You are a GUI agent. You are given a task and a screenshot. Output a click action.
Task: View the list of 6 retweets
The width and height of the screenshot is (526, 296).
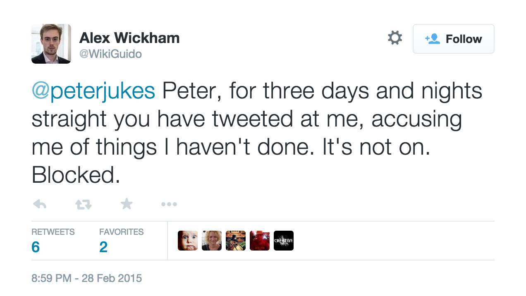(53, 241)
